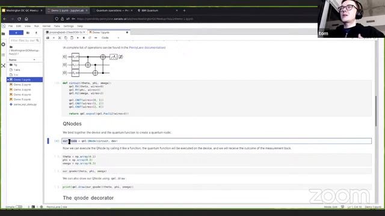Open the Extension Manager sidebar icon
This screenshot has height=216, width=385.
[x=3, y=65]
